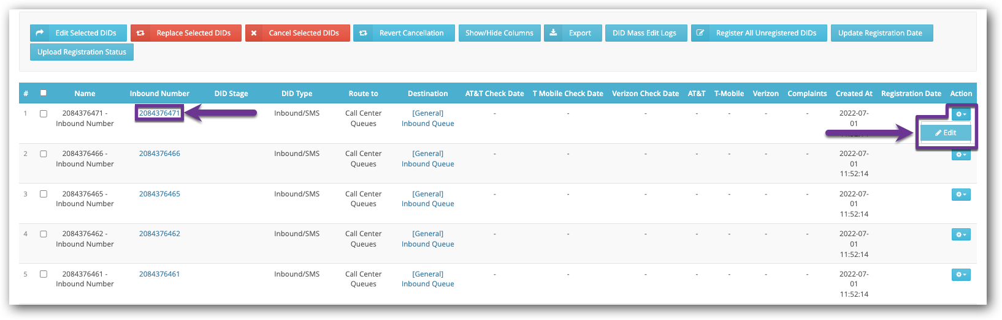This screenshot has height=320, width=1002.
Task: Check the box for row 2084376465
Action: click(44, 194)
